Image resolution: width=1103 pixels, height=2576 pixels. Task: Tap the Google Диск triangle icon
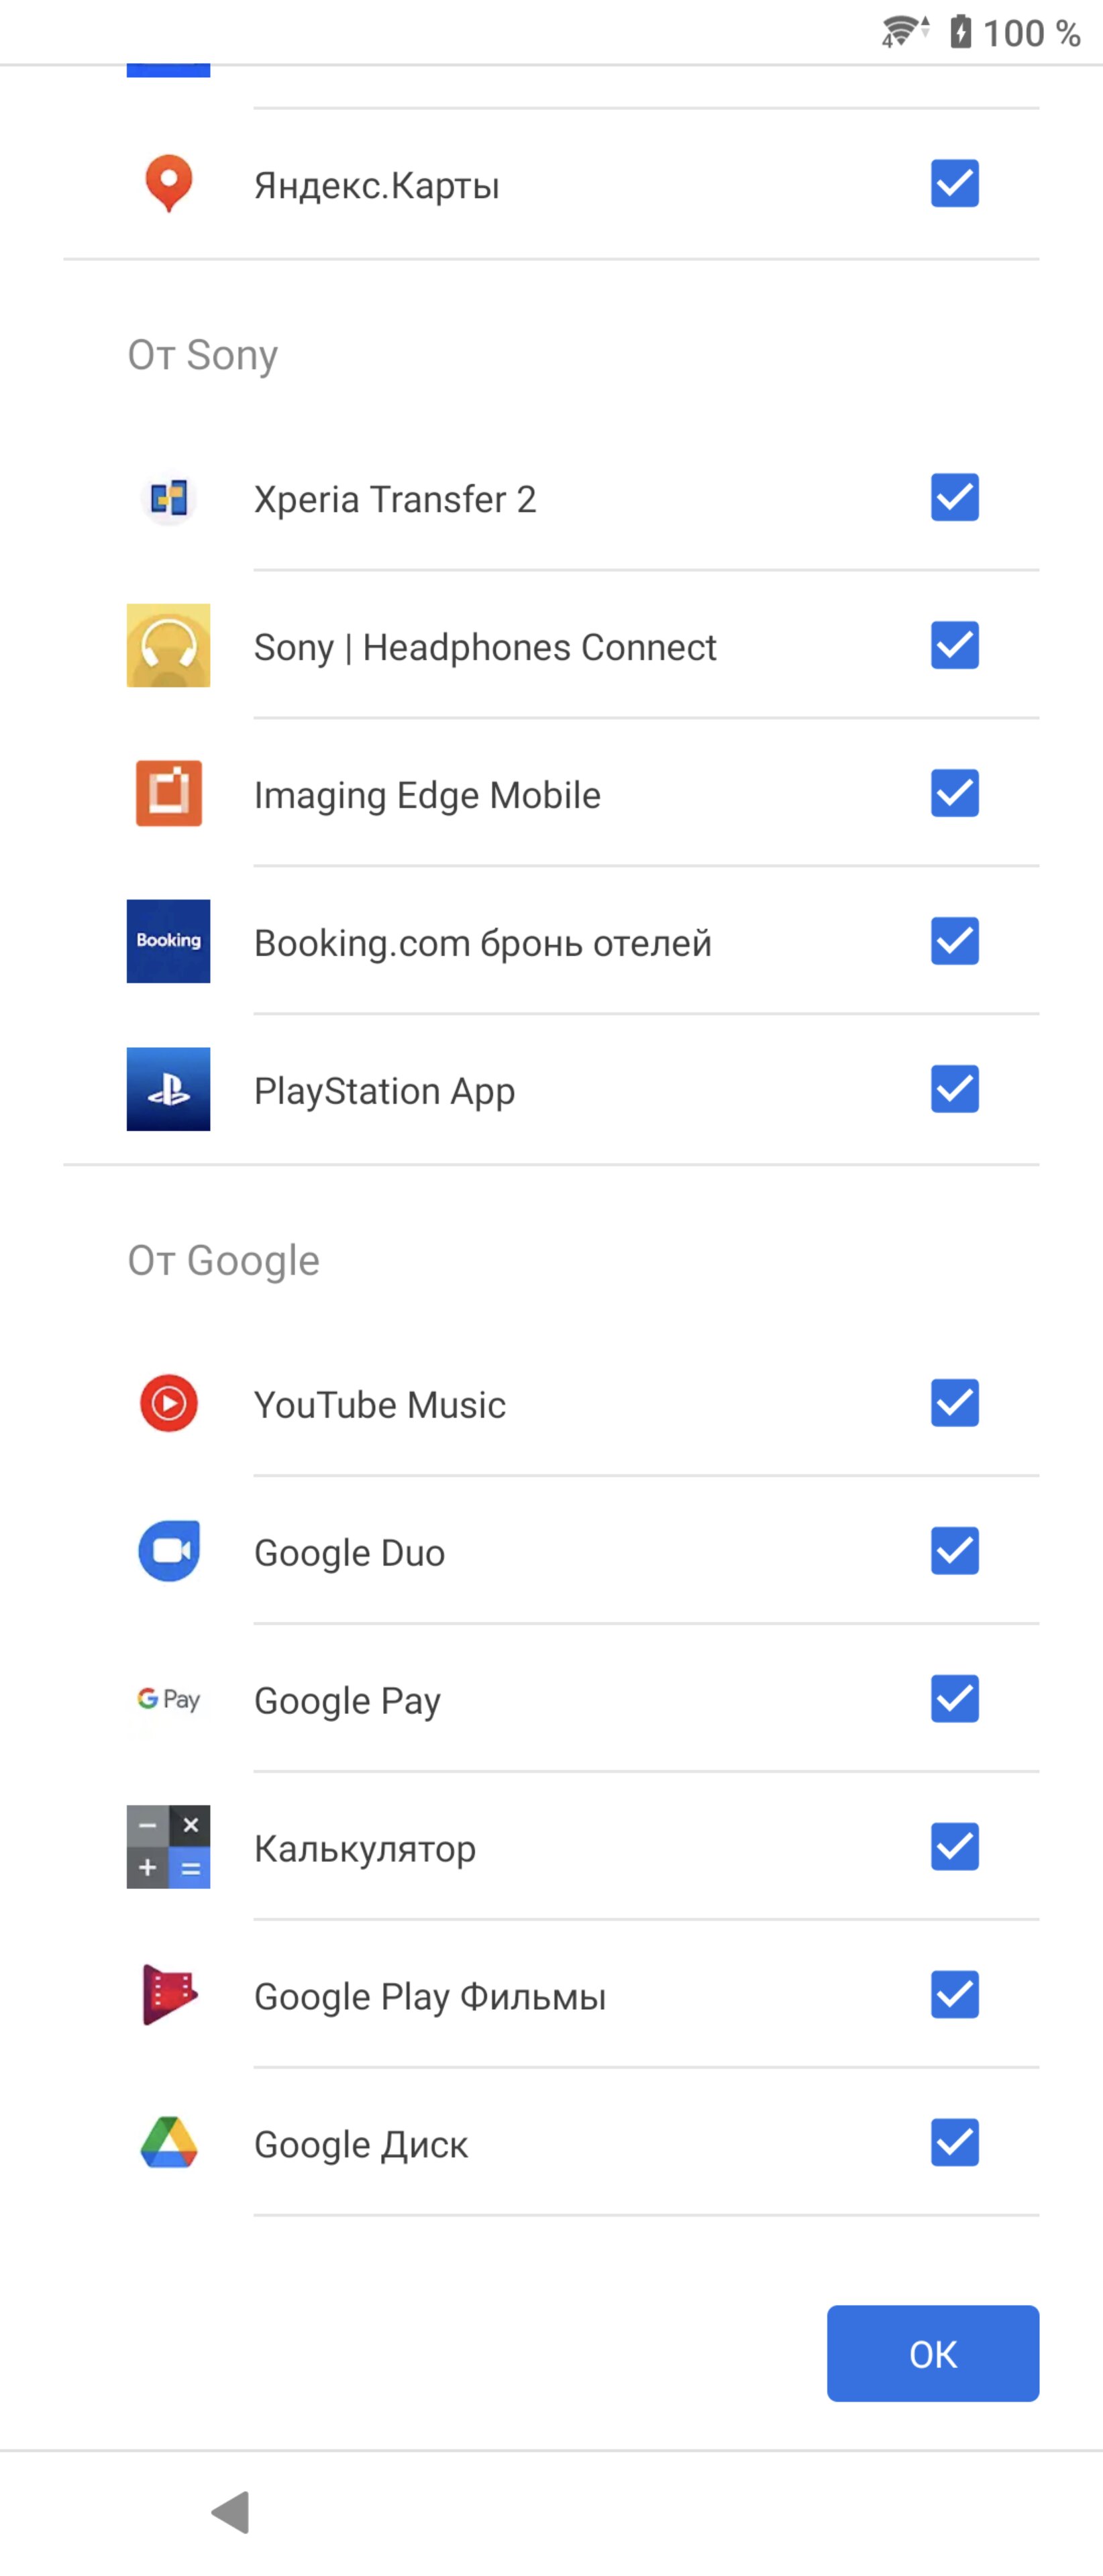pos(168,2143)
